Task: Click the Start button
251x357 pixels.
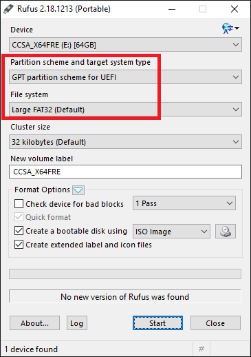Action: [x=157, y=323]
